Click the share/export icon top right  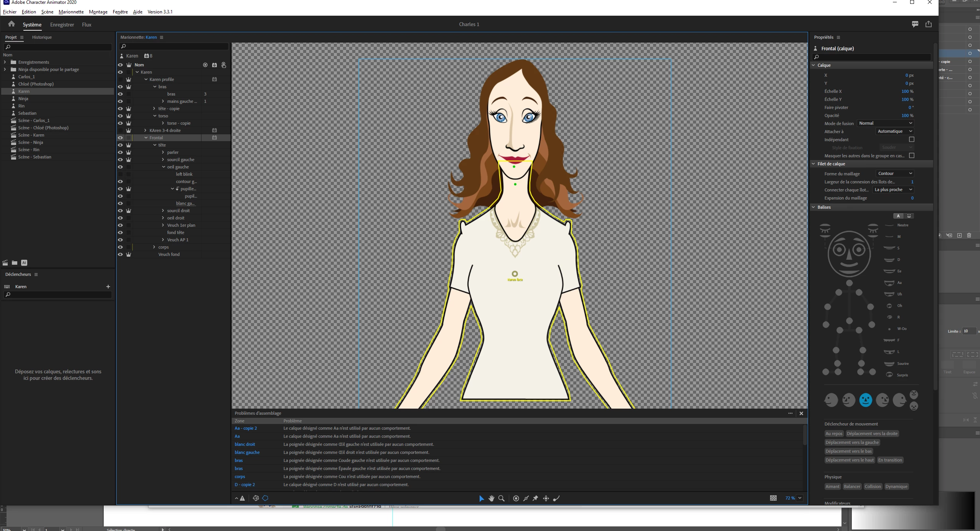(929, 24)
